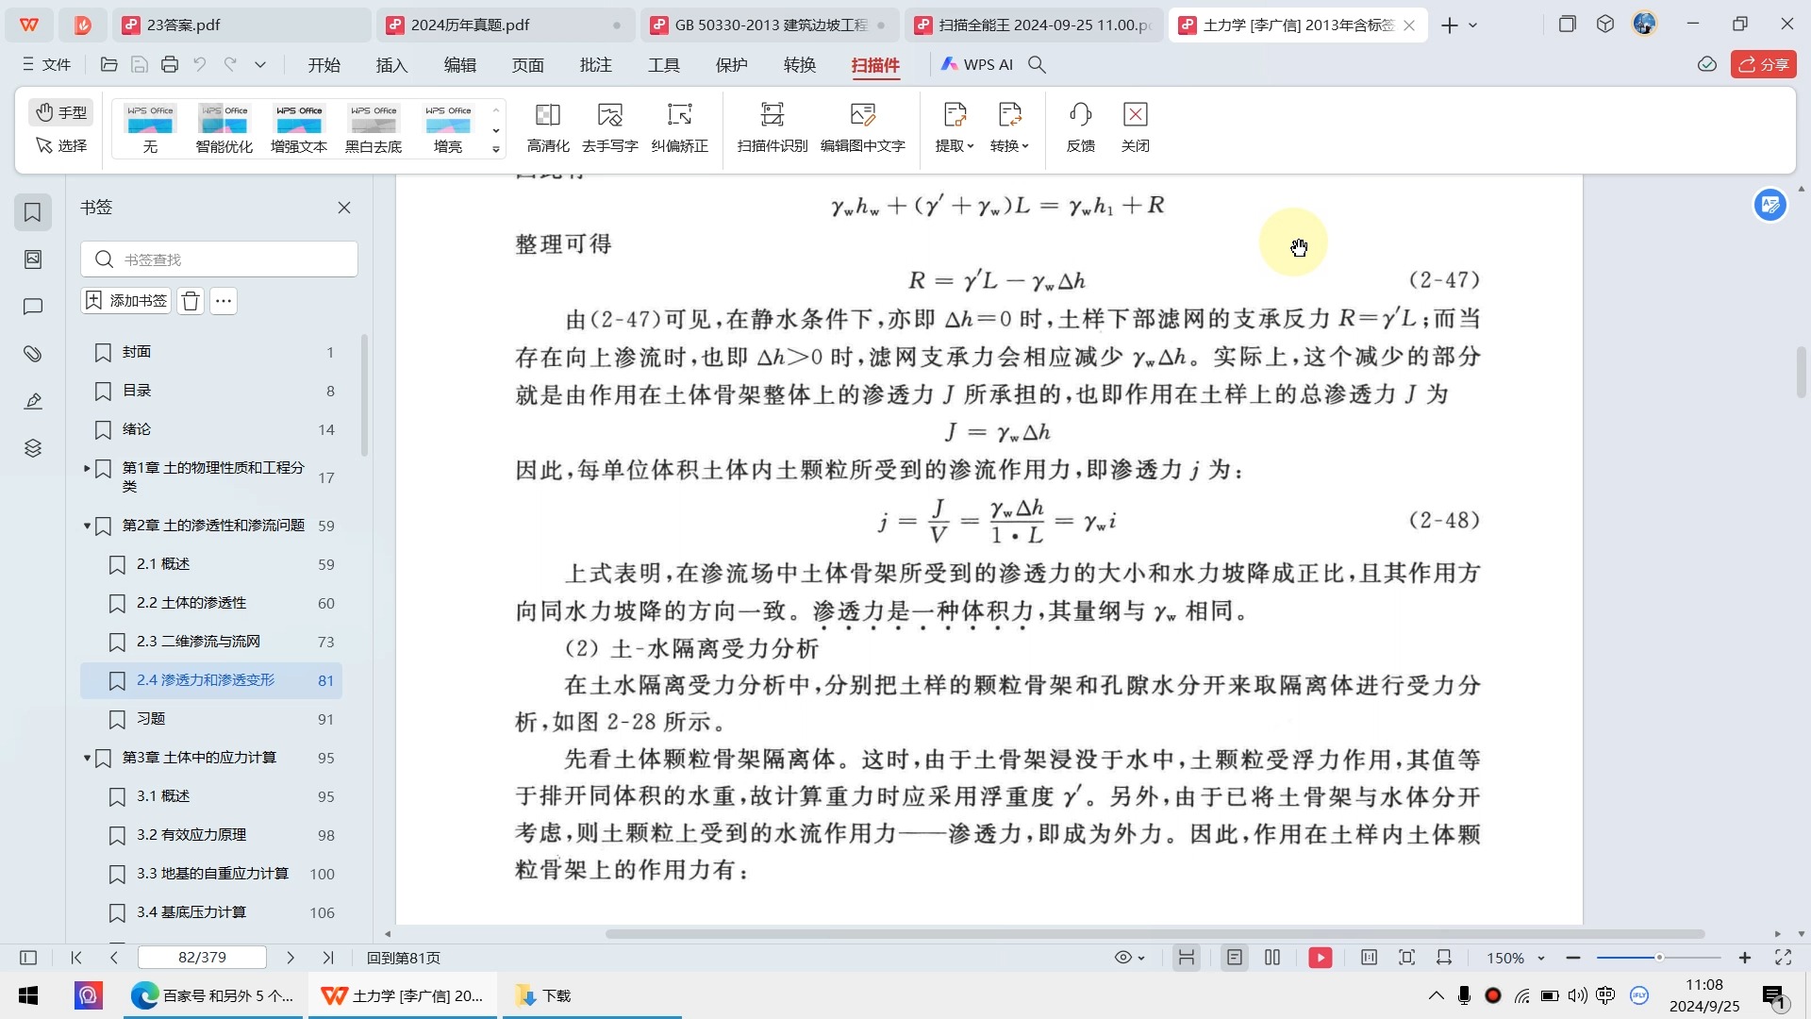Click the zoom slider handle
Screen dimensions: 1811x1019
click(x=1658, y=958)
